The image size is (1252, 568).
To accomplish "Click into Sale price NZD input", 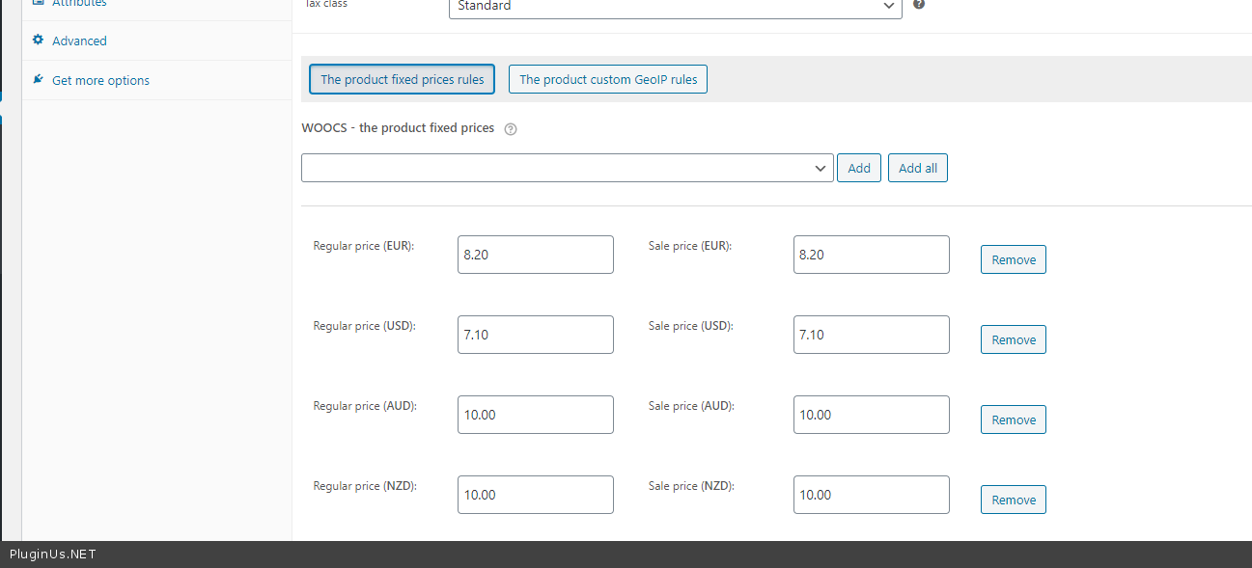I will pos(871,495).
